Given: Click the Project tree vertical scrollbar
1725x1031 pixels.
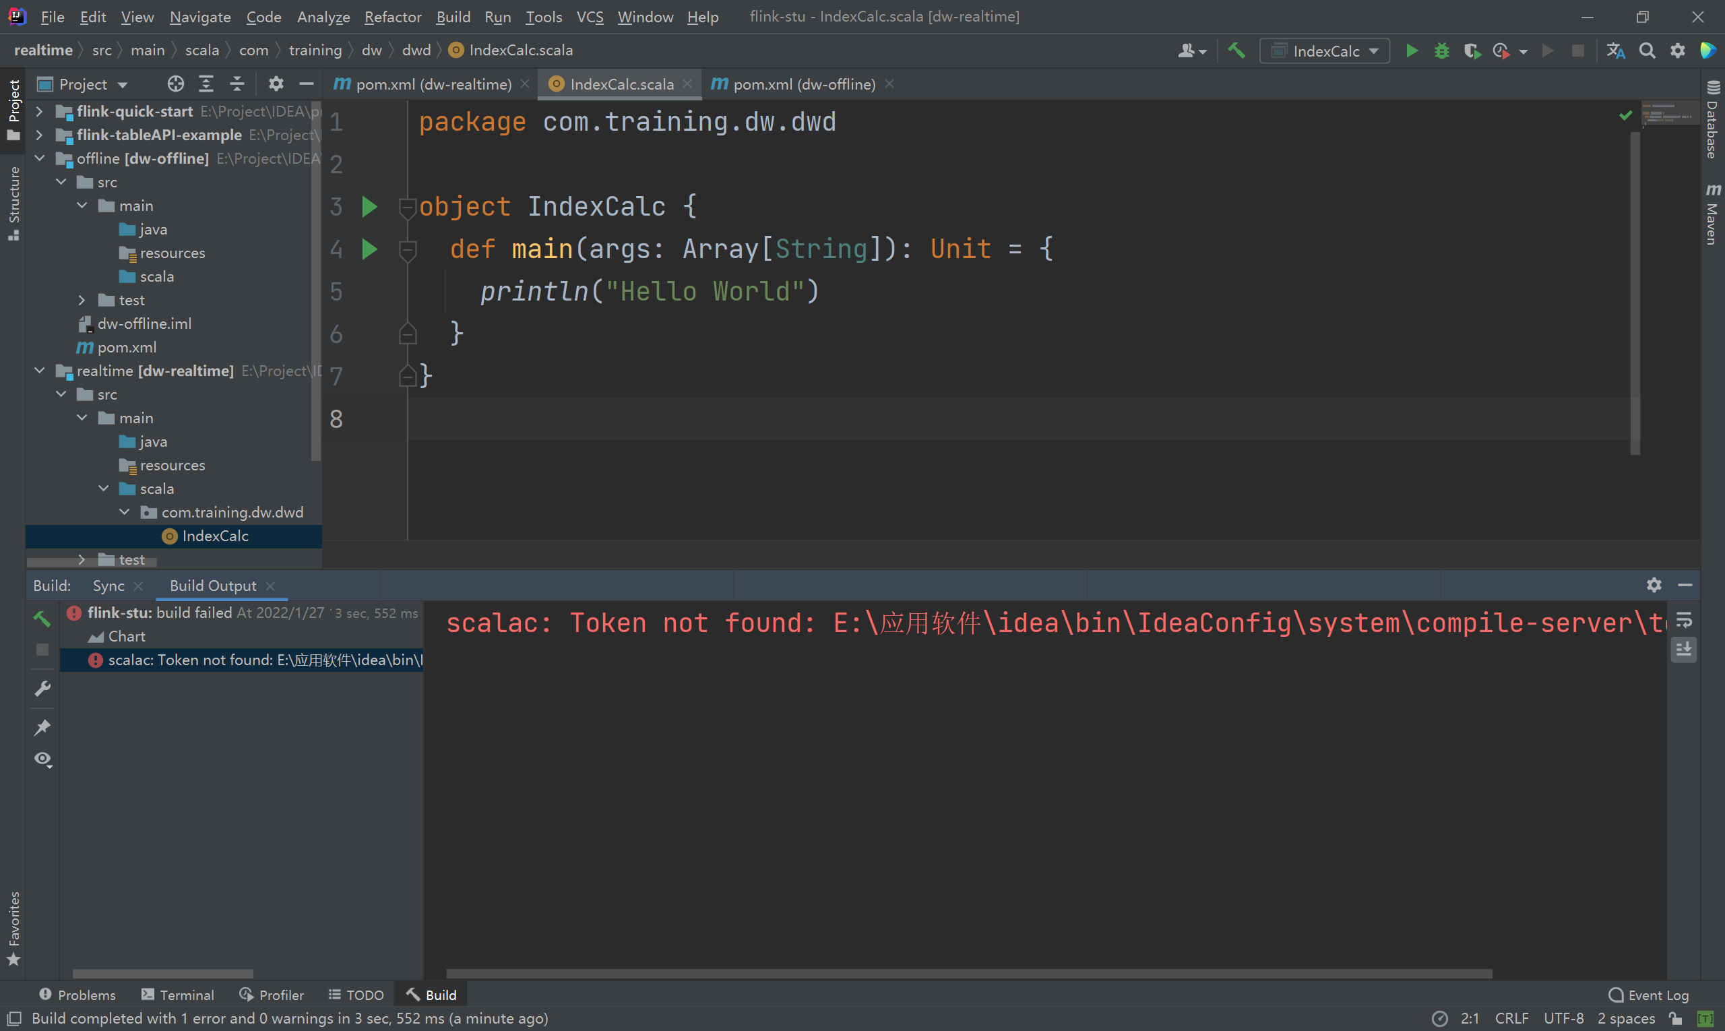Looking at the screenshot, I should pyautogui.click(x=316, y=282).
